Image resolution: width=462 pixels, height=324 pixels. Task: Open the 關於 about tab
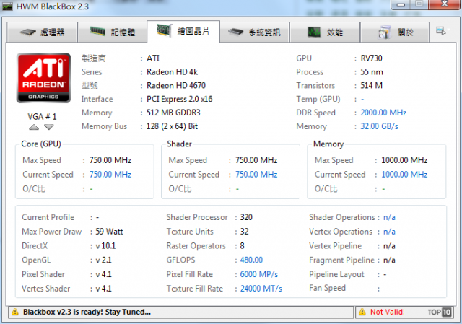tap(395, 32)
